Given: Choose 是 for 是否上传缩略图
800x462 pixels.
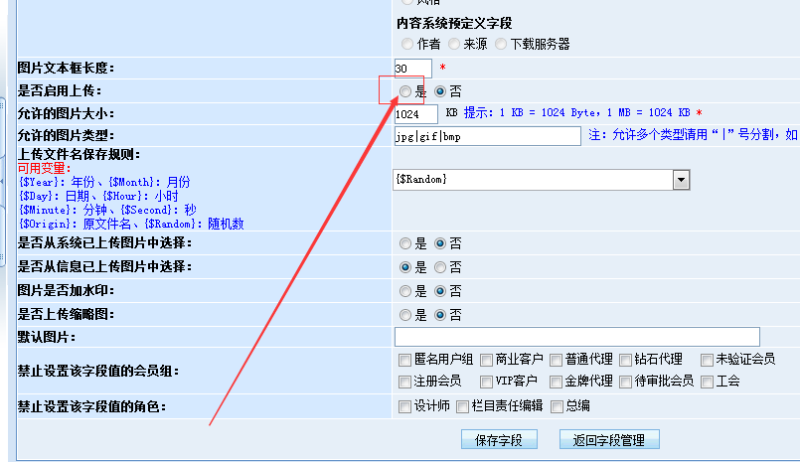Looking at the screenshot, I should (405, 315).
